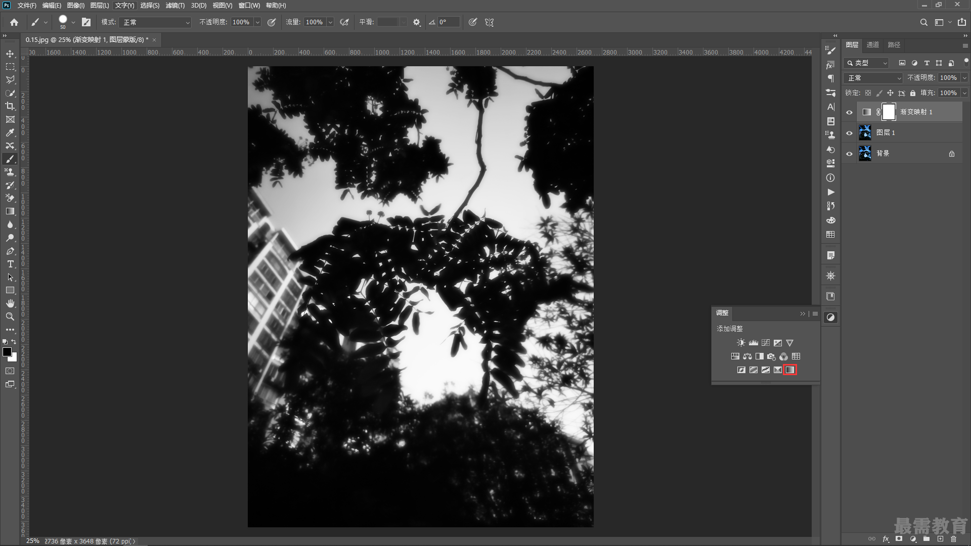971x546 pixels.
Task: Open layer 不透明度 dropdown arrow
Action: pos(964,78)
